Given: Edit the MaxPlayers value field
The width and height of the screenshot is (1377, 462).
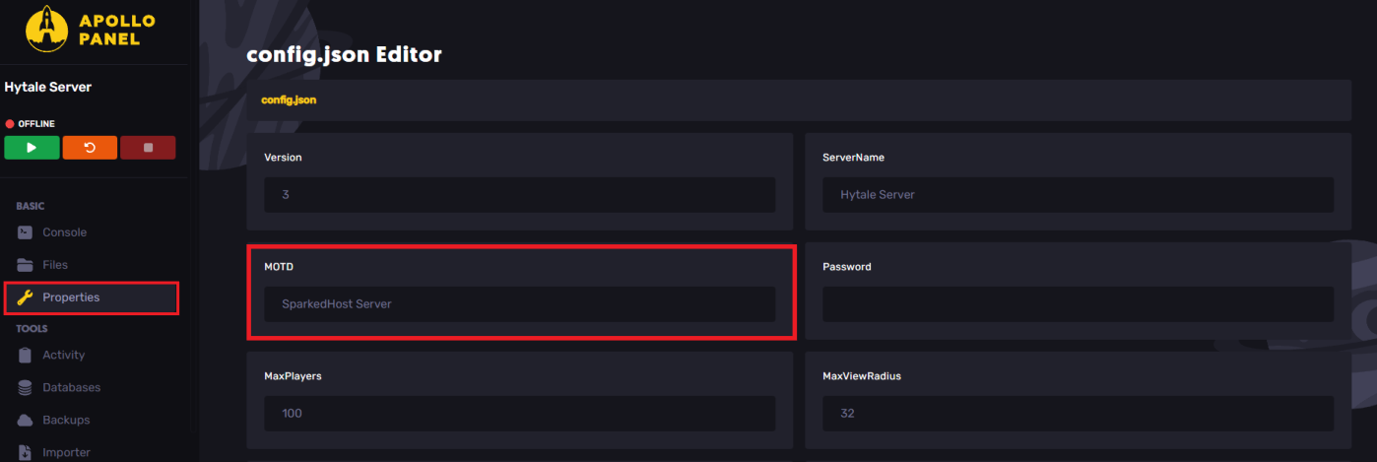Looking at the screenshot, I should coord(519,414).
